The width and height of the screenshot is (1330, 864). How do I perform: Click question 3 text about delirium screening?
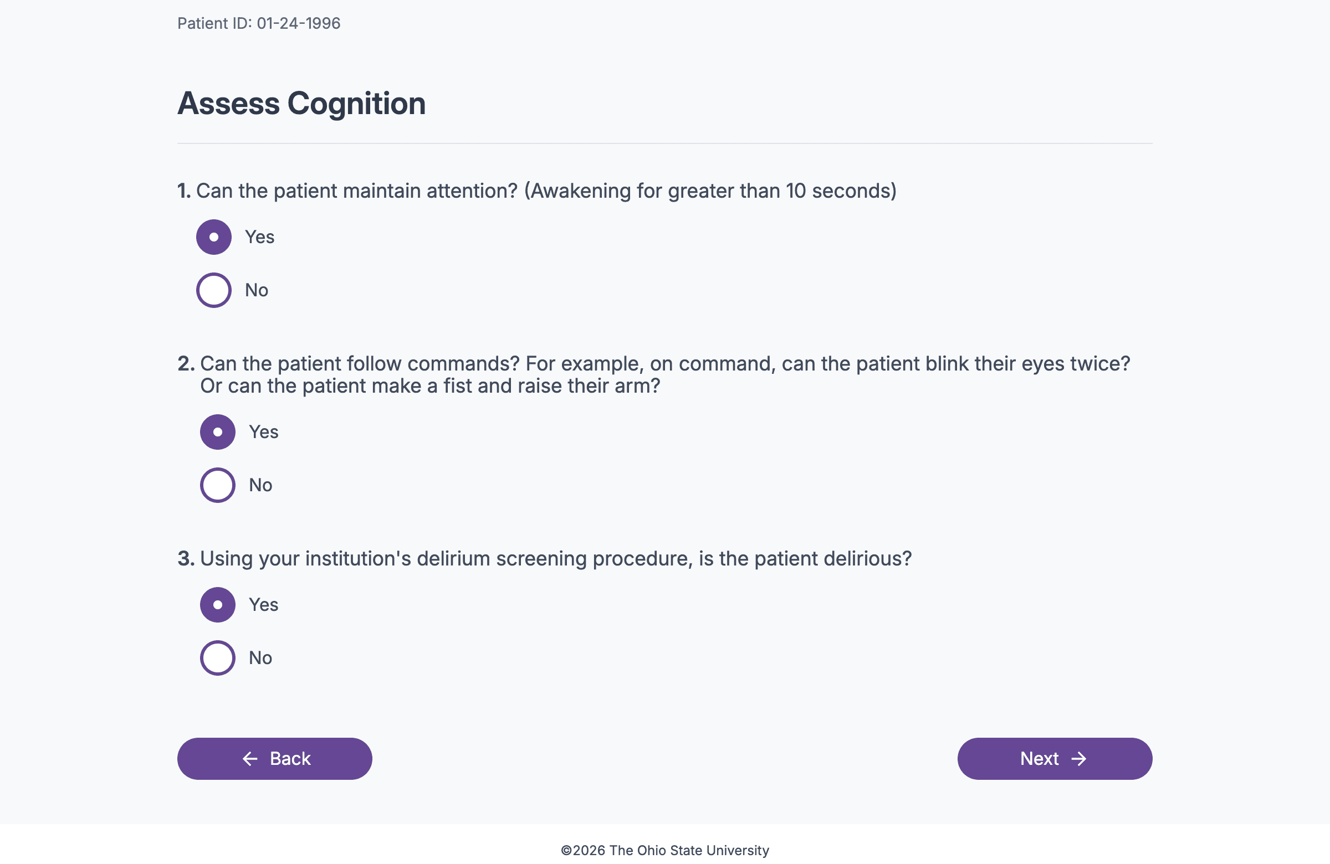(x=544, y=558)
